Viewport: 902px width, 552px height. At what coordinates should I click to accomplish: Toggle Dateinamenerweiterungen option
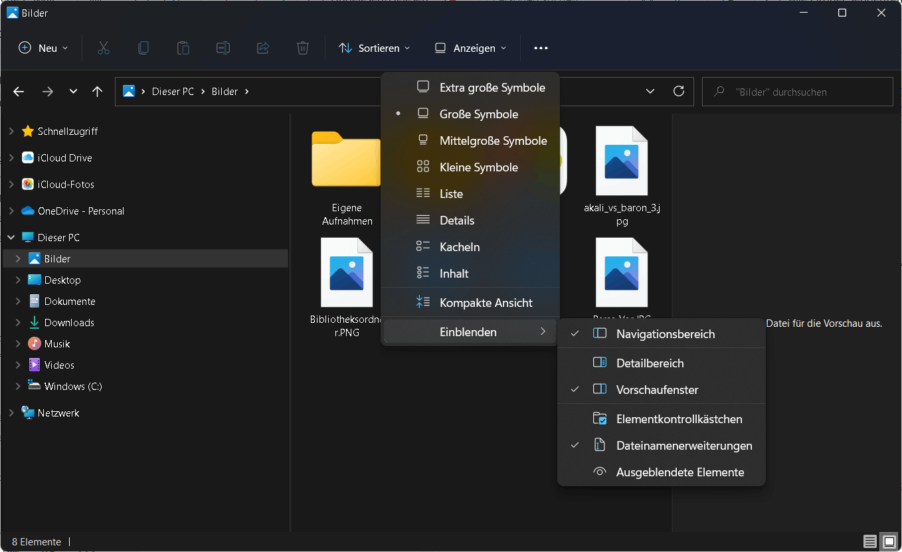(x=662, y=446)
